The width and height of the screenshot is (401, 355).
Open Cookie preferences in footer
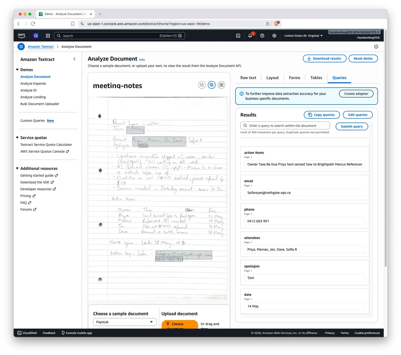tap(367, 333)
